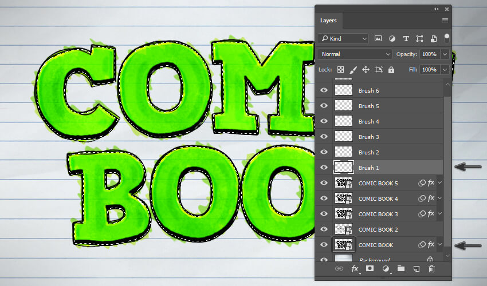Hide the Brush 3 layer

324,137
